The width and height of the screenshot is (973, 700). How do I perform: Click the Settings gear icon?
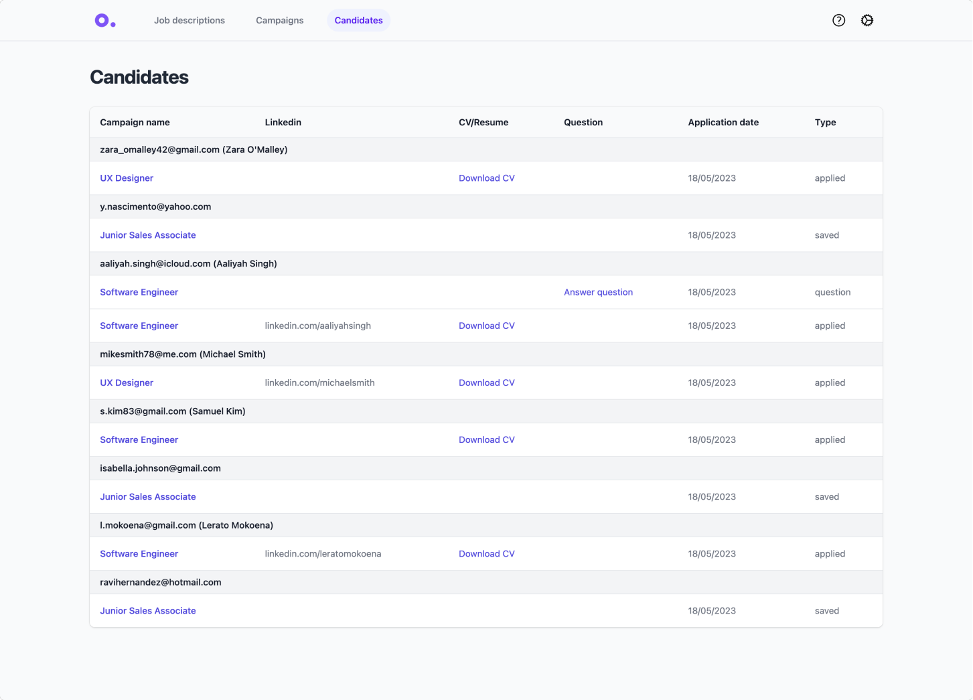click(867, 20)
